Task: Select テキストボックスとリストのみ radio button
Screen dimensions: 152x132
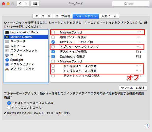Action: point(9,103)
